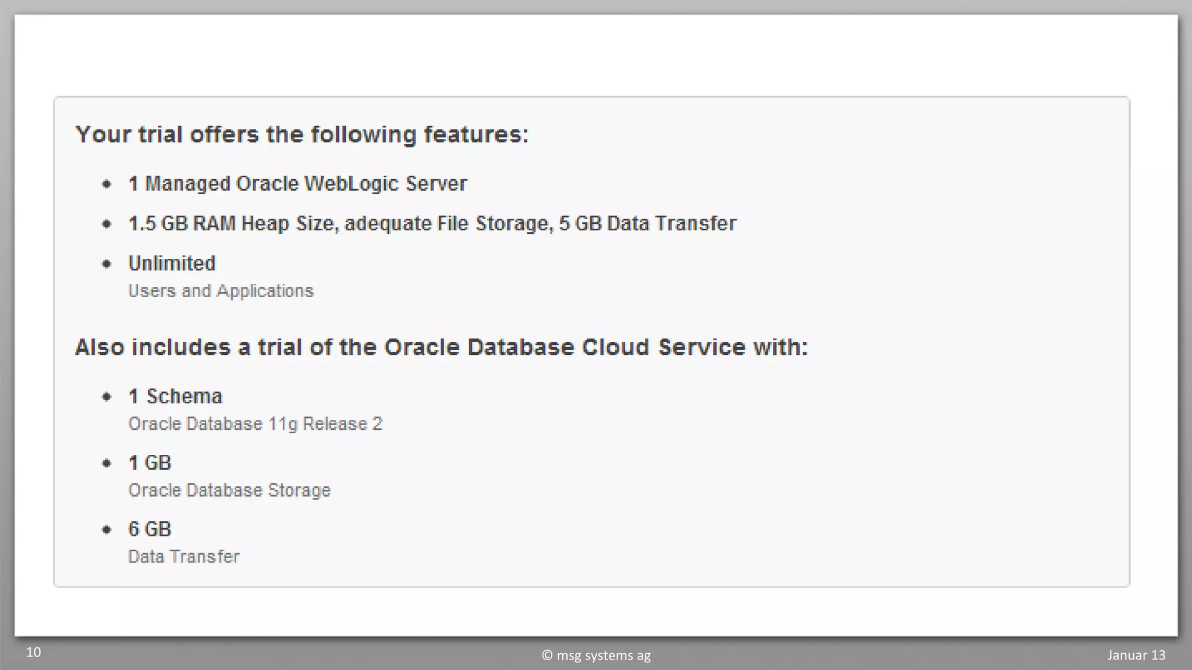Click the bullet before 1 Schema
The height and width of the screenshot is (670, 1192).
pyautogui.click(x=107, y=397)
